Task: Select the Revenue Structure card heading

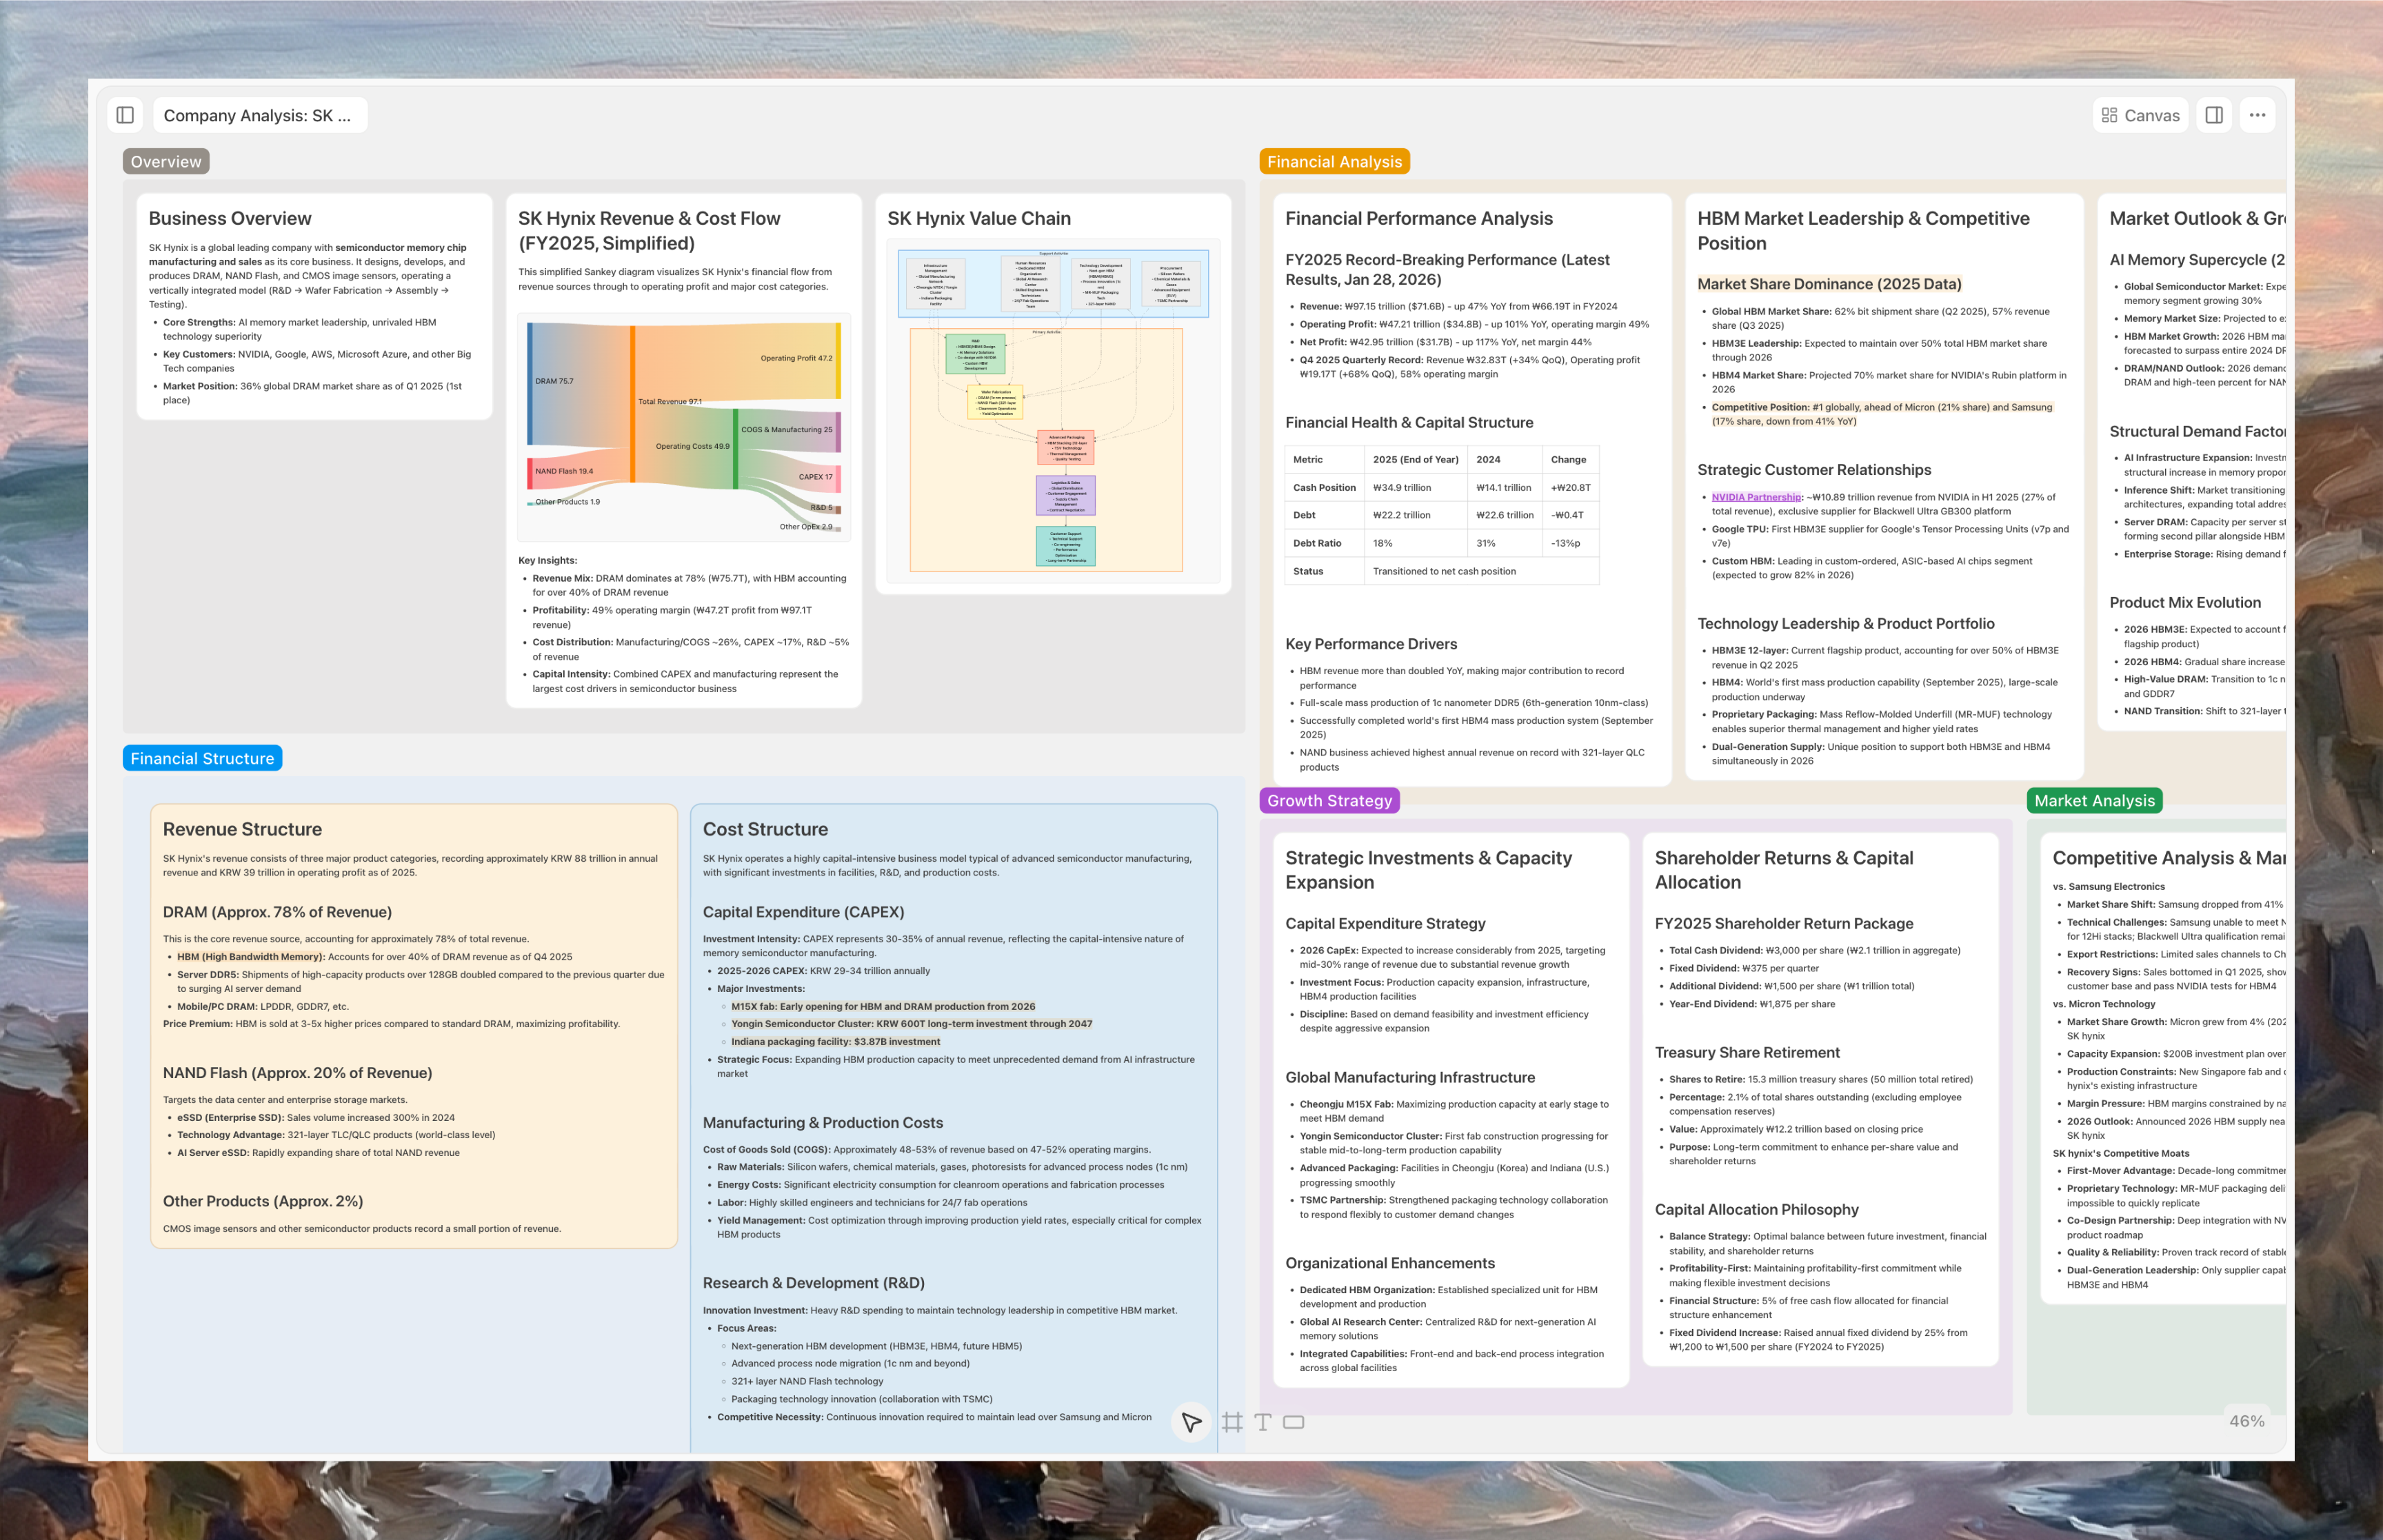Action: [242, 829]
